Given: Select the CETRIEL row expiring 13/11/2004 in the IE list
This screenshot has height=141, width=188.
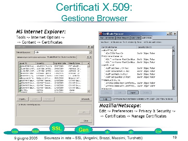Looking at the screenshot, I should pyautogui.click(x=53, y=90).
